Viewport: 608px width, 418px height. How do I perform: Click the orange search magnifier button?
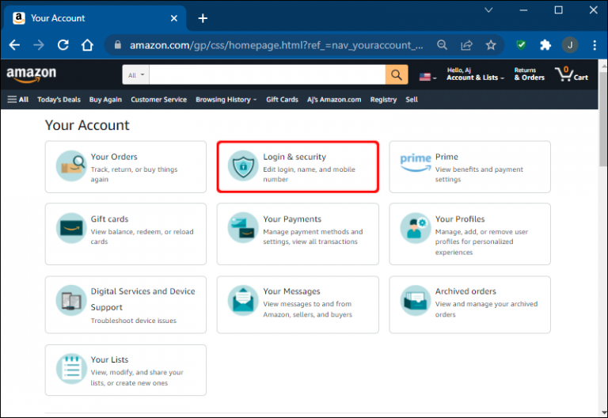point(397,74)
